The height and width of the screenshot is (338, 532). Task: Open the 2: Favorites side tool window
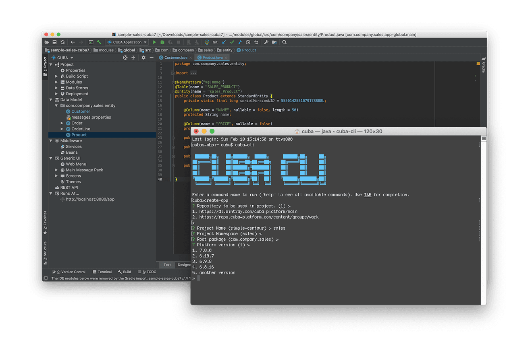(x=45, y=223)
